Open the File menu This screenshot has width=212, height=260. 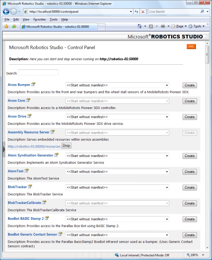(x=7, y=19)
